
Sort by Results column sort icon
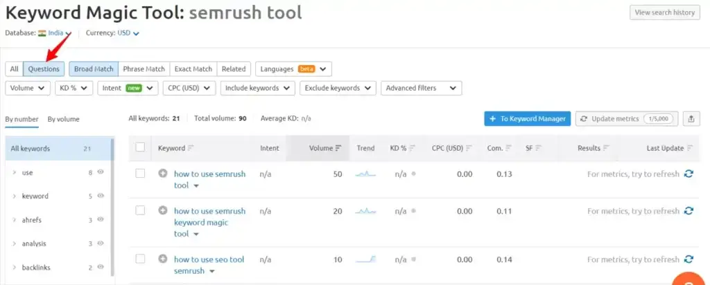tap(606, 148)
